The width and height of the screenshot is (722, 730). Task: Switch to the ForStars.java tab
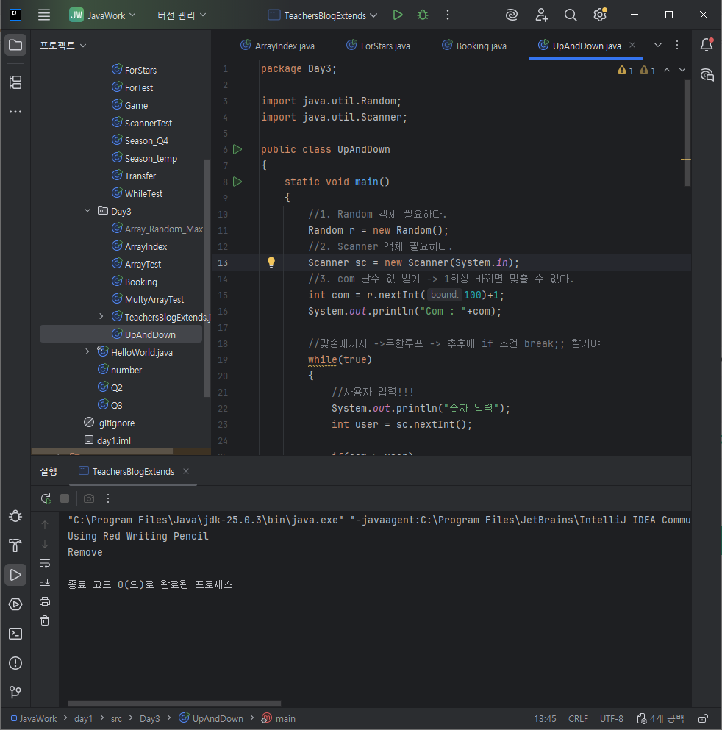coord(379,46)
